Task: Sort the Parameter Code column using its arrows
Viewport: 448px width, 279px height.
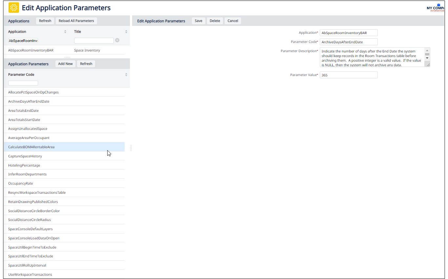Action: pyautogui.click(x=126, y=75)
